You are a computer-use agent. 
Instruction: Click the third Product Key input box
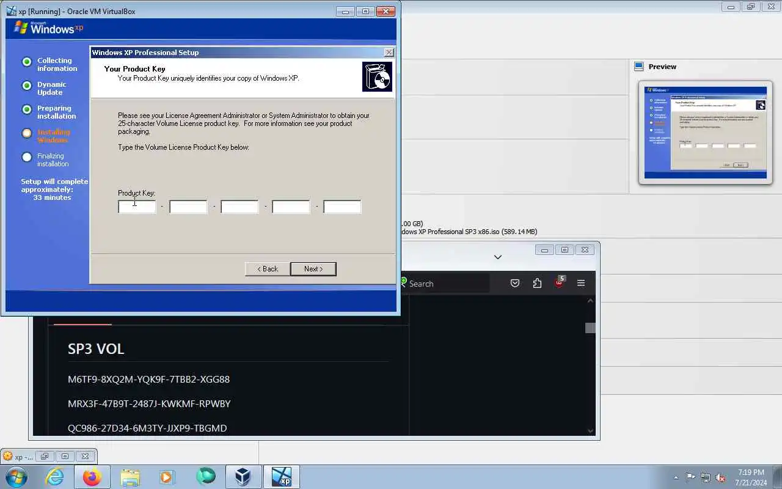coord(239,207)
